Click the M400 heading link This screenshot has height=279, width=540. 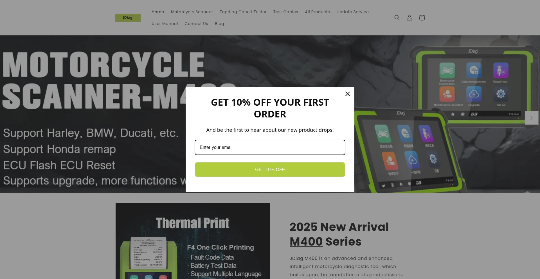306,241
